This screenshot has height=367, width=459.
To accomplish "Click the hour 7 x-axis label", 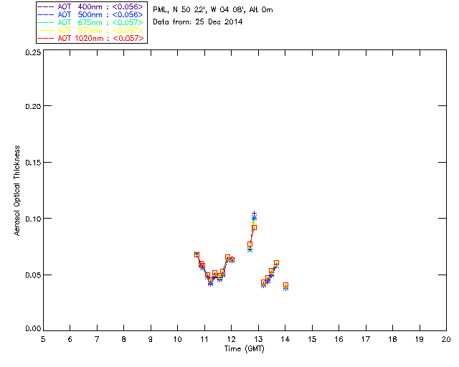I will click(x=97, y=339).
